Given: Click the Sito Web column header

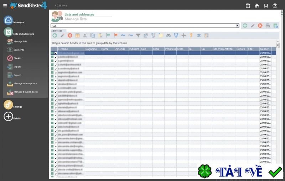Looking at the screenshot, I should [x=218, y=49].
